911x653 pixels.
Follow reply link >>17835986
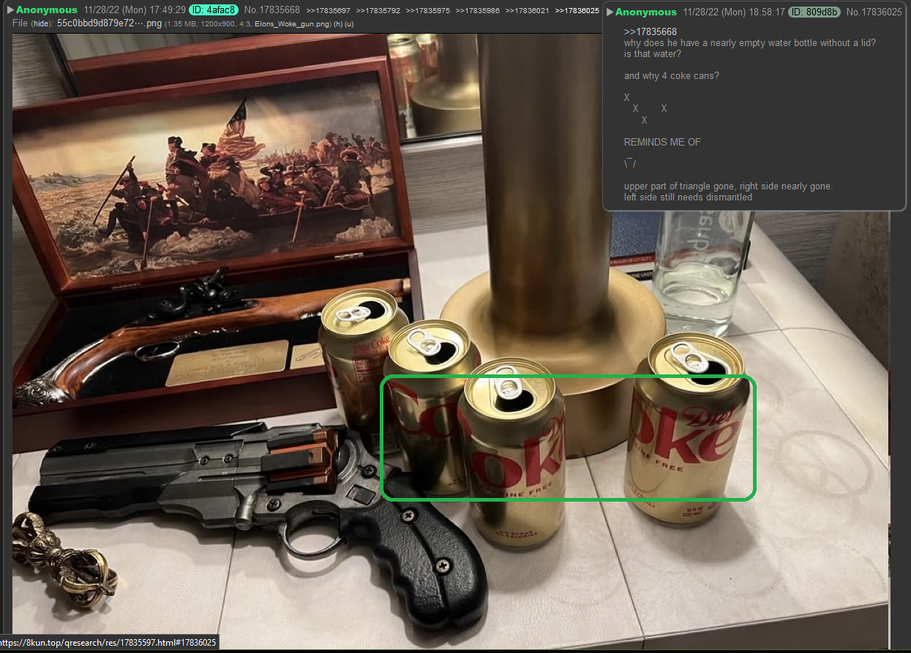pos(477,11)
